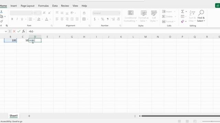The width and height of the screenshot is (220, 123).
Task: Click Comma Style icon
Action: (108, 19)
